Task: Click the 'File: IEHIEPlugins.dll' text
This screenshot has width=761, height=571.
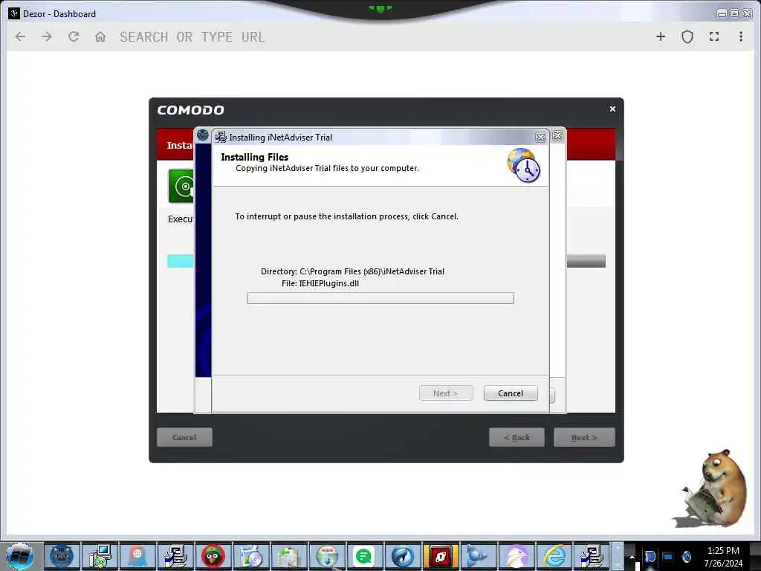Action: pos(320,283)
